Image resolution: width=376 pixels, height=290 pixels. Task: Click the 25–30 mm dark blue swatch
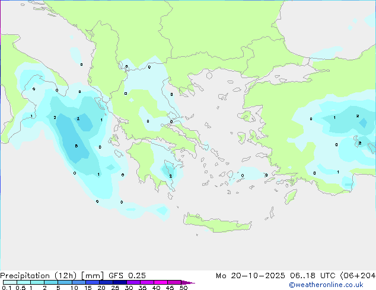point(119,282)
